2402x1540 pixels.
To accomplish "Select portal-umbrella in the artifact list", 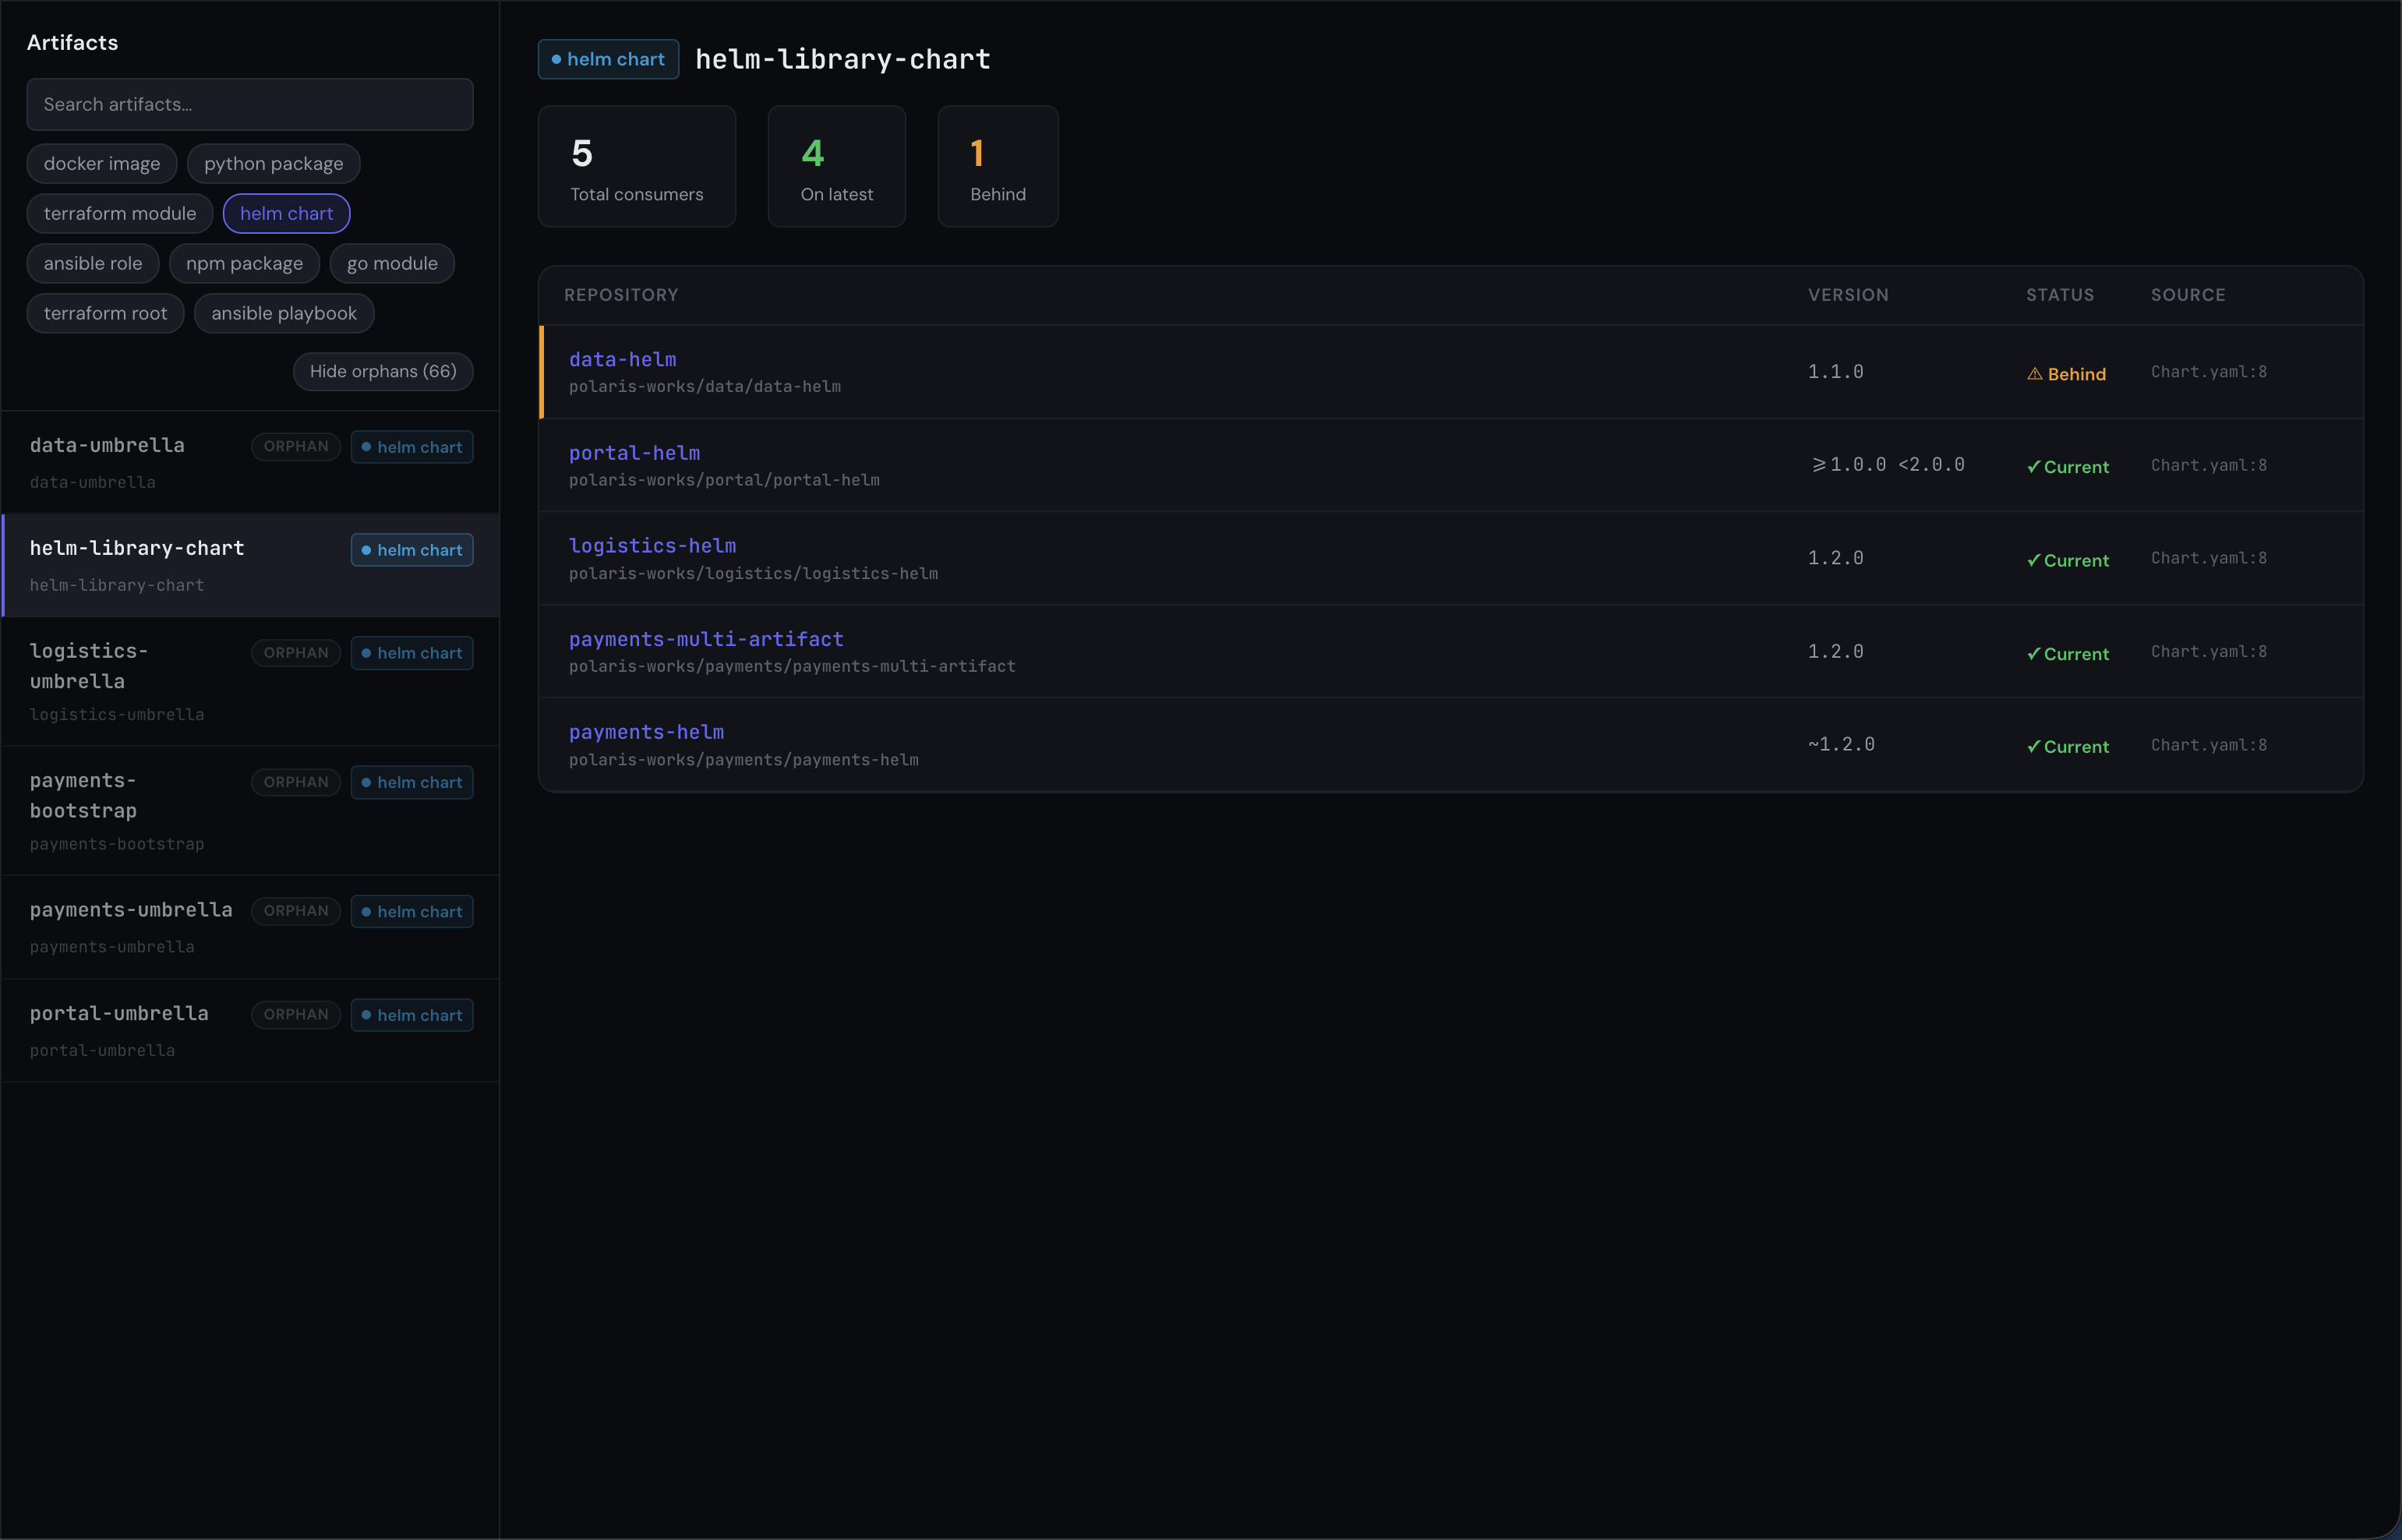I will (250, 1030).
